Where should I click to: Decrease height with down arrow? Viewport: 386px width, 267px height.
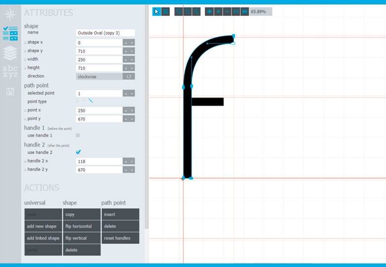[132, 68]
